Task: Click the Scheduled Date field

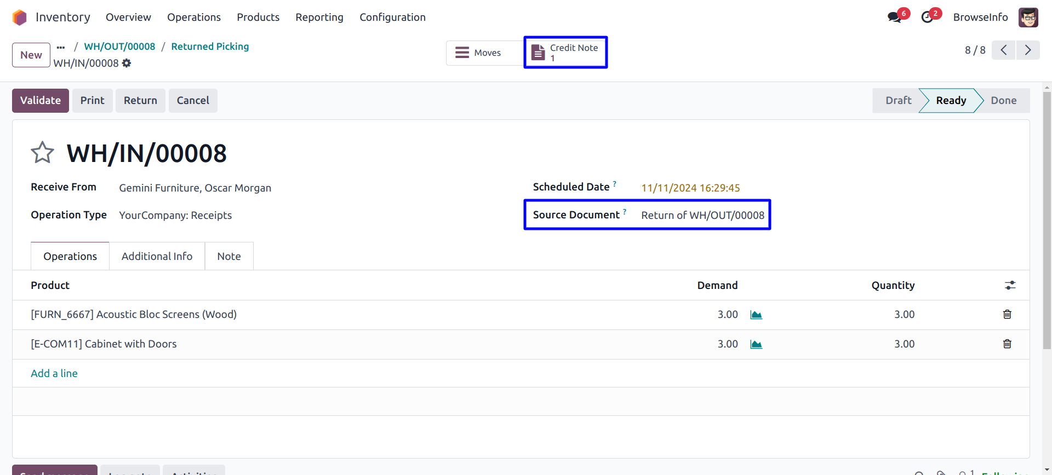Action: tap(690, 188)
